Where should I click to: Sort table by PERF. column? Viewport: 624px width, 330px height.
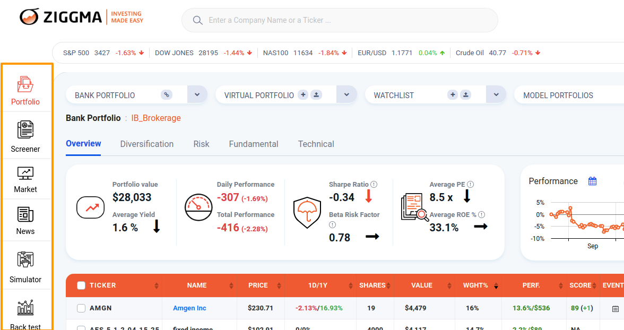[x=561, y=285]
